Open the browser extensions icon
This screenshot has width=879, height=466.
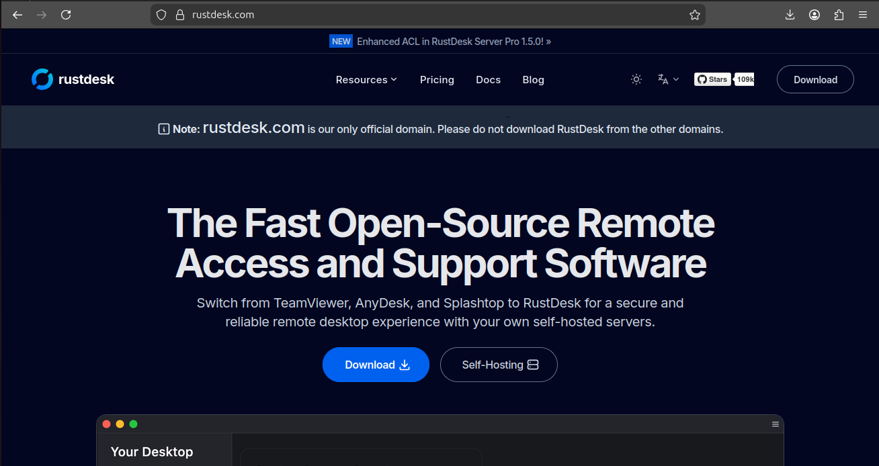(839, 15)
